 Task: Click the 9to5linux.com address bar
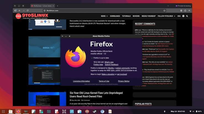pyautogui.click(x=104, y=11)
